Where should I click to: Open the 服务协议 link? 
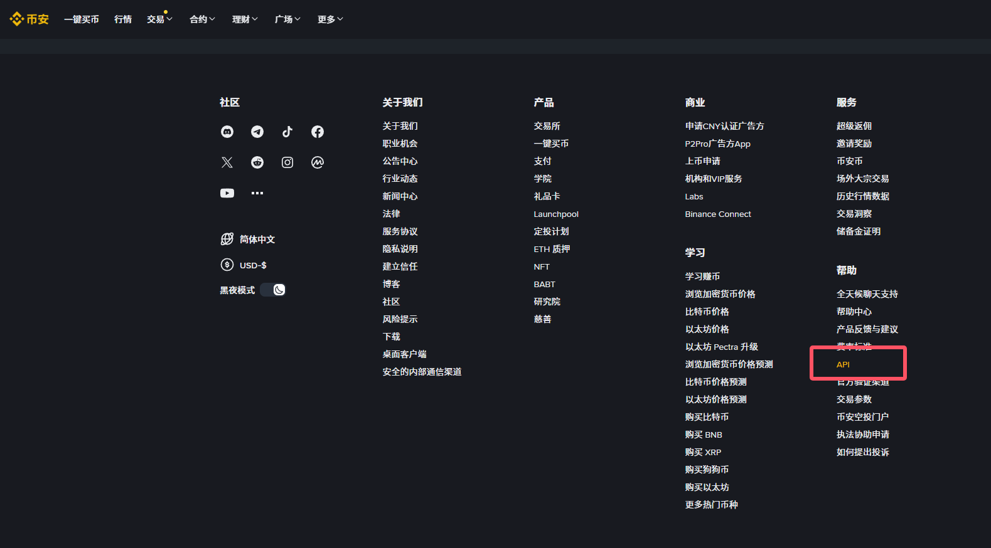click(x=400, y=231)
